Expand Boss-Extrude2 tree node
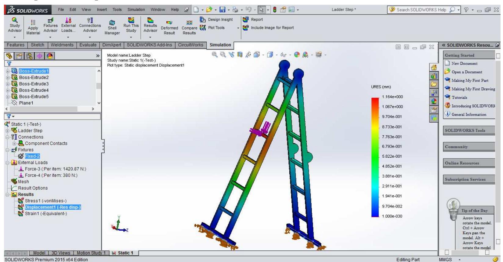The image size is (503, 262). click(x=8, y=78)
